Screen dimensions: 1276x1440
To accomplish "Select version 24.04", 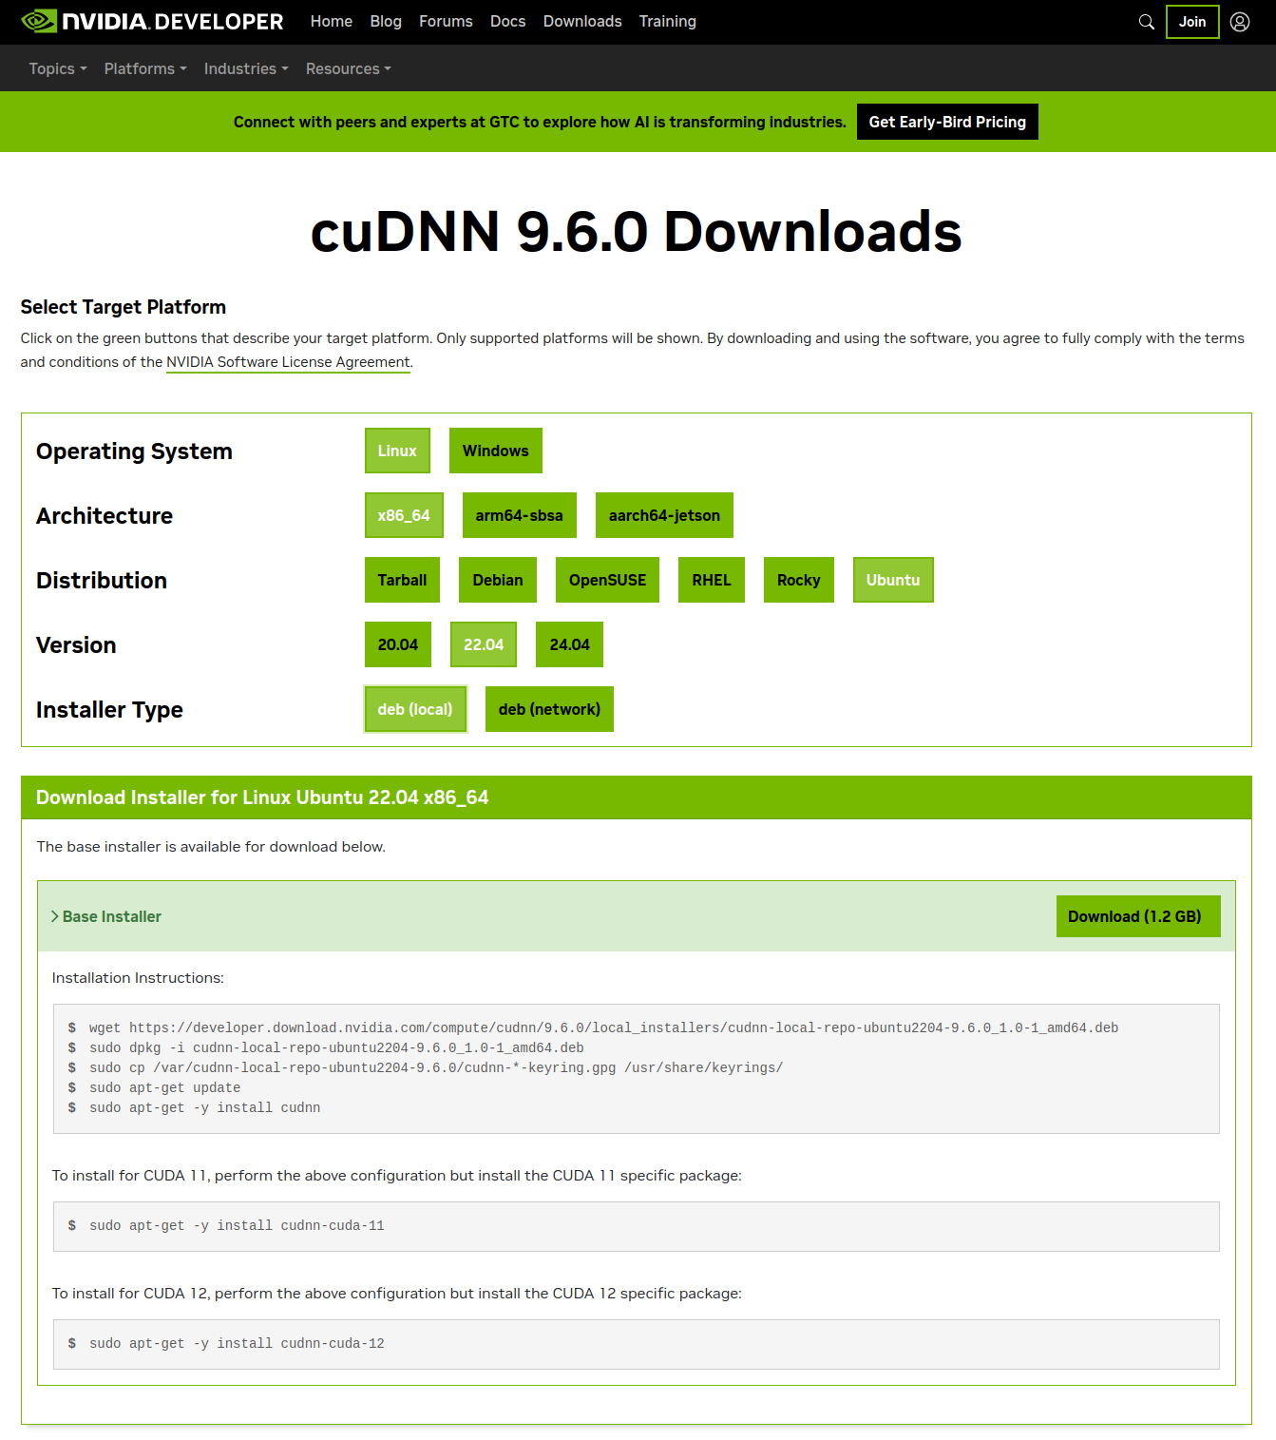I will click(569, 644).
